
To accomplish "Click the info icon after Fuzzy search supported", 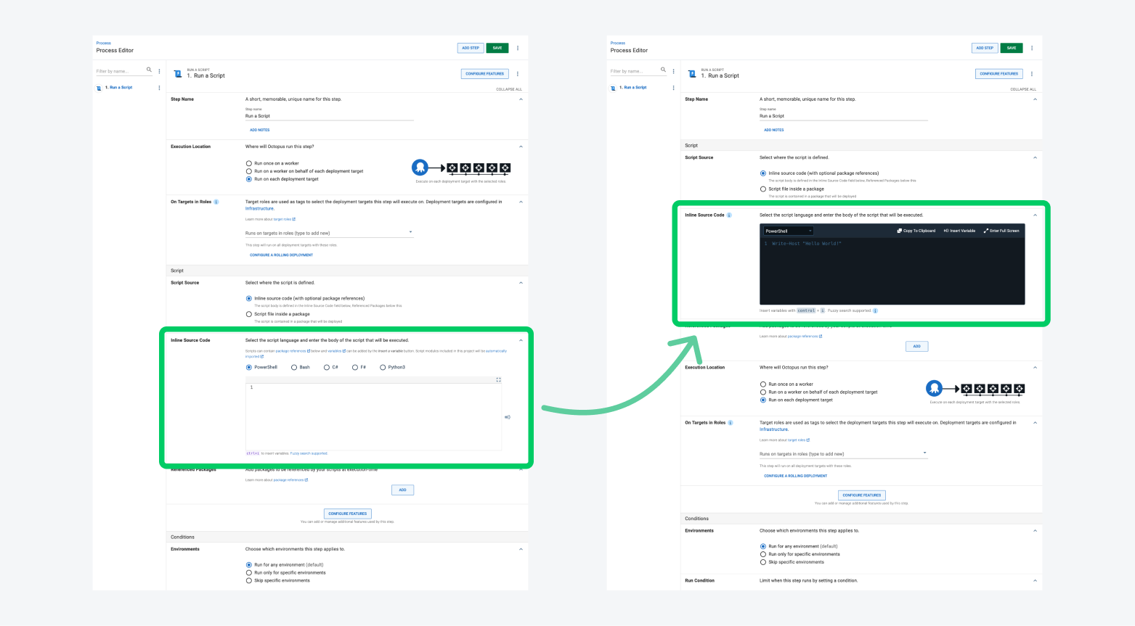I will coord(876,310).
